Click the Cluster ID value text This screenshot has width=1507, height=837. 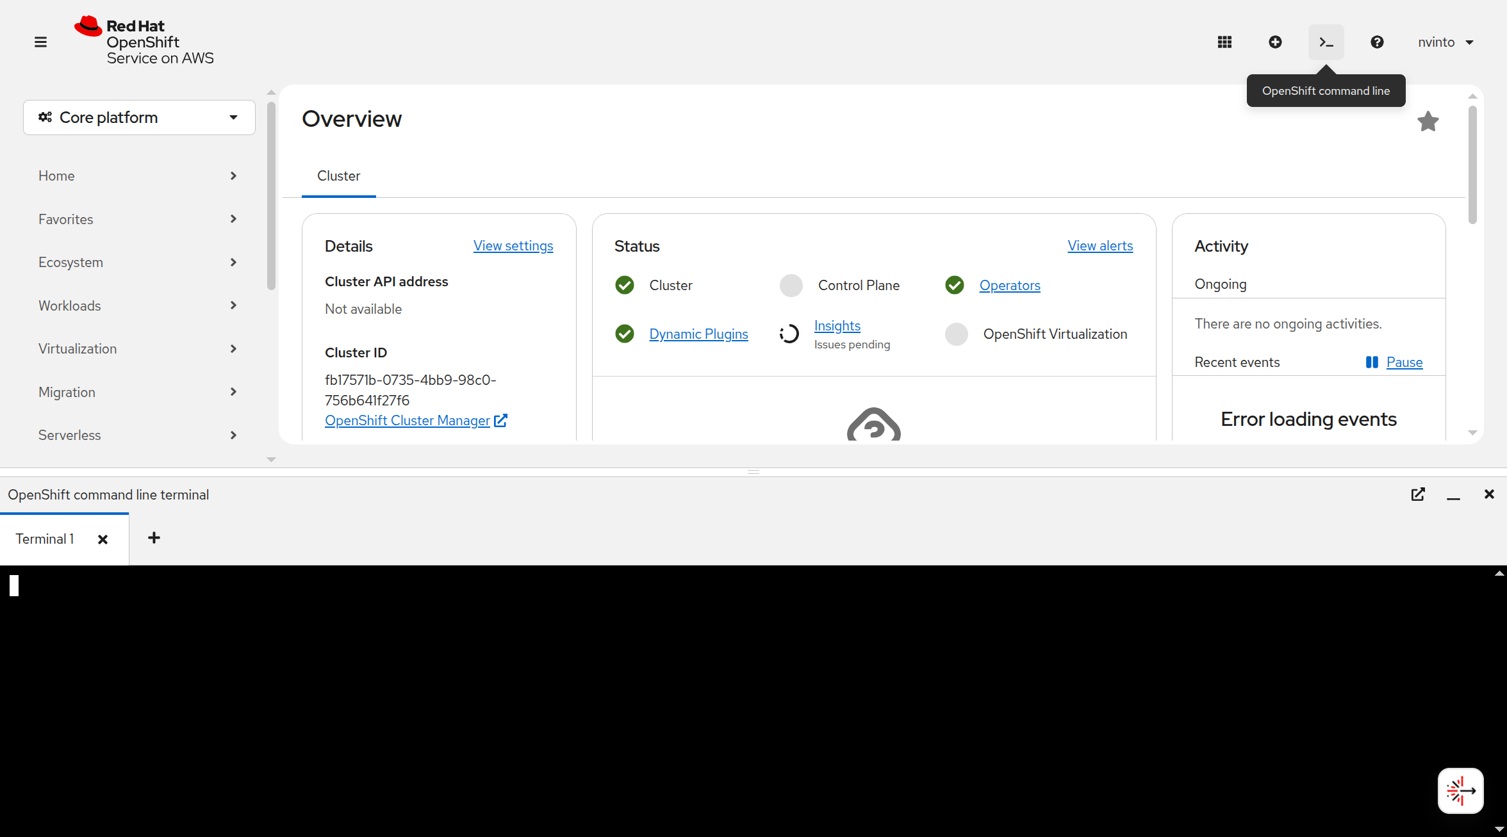411,390
